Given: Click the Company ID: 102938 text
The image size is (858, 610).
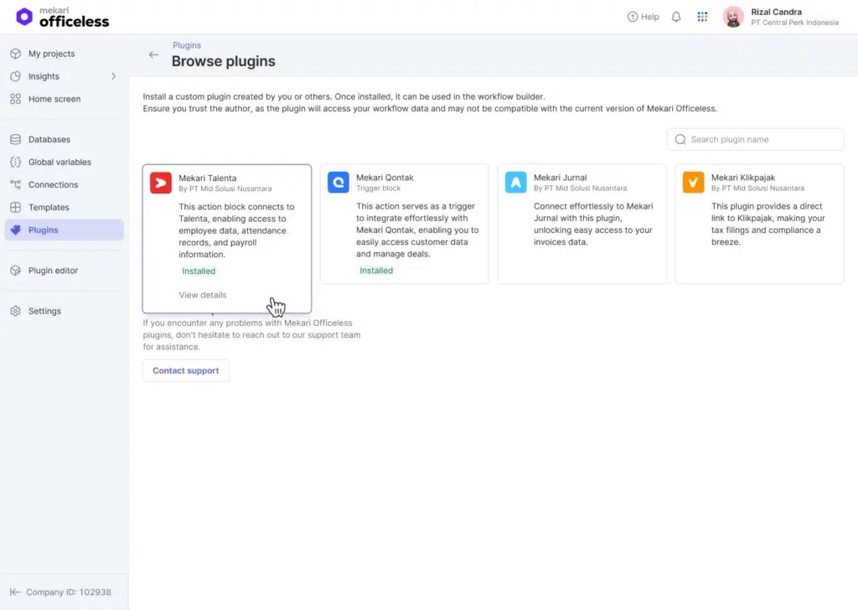Looking at the screenshot, I should [69, 592].
